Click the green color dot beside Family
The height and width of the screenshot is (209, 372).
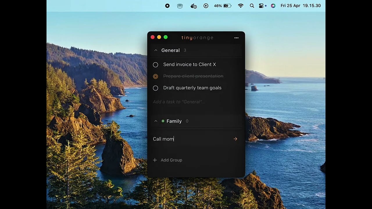[163, 121]
